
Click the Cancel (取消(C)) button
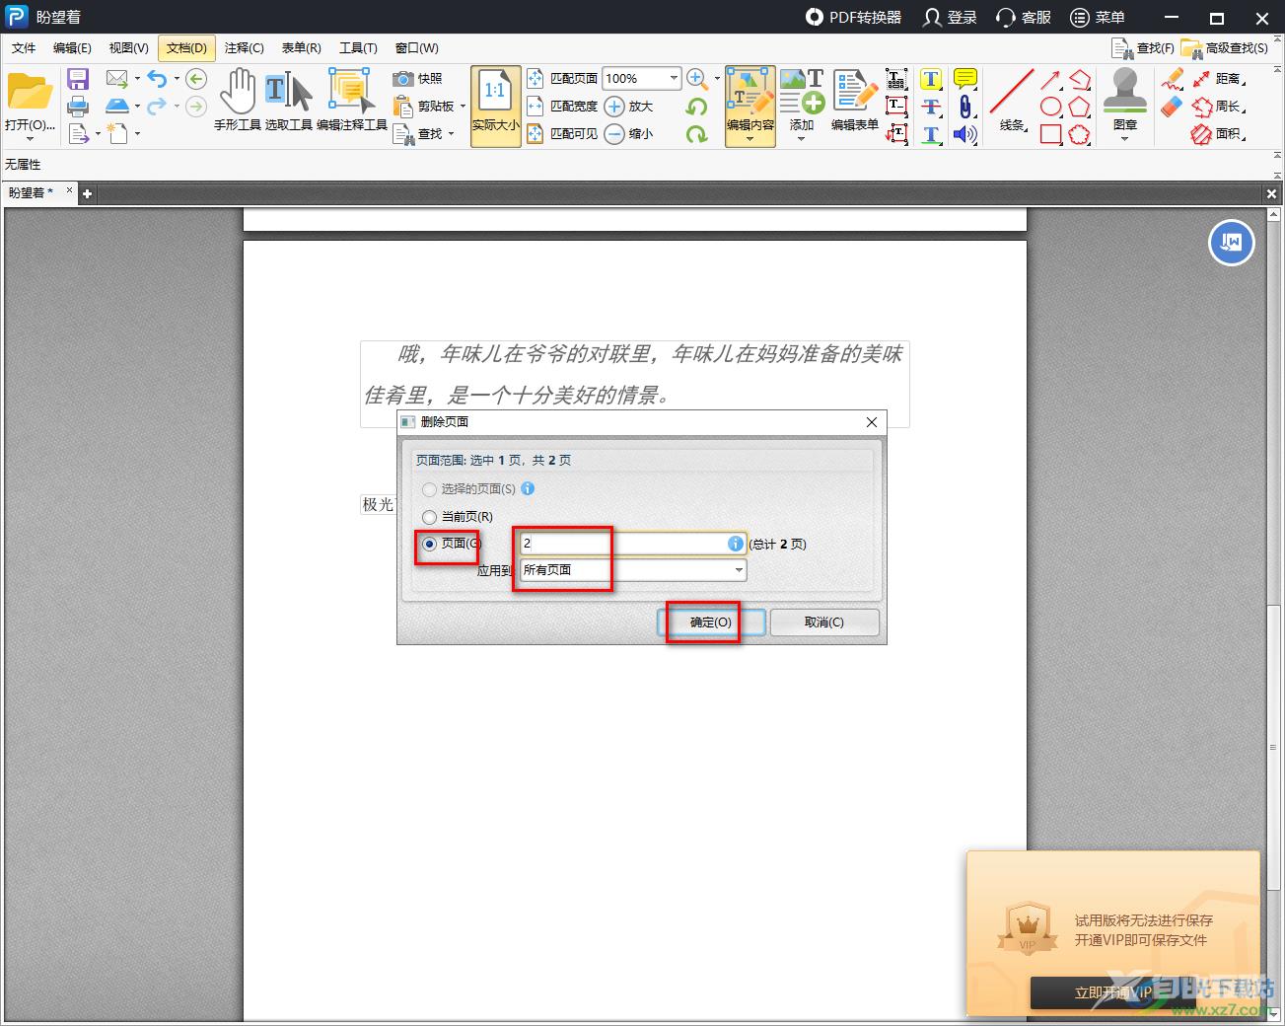point(823,623)
